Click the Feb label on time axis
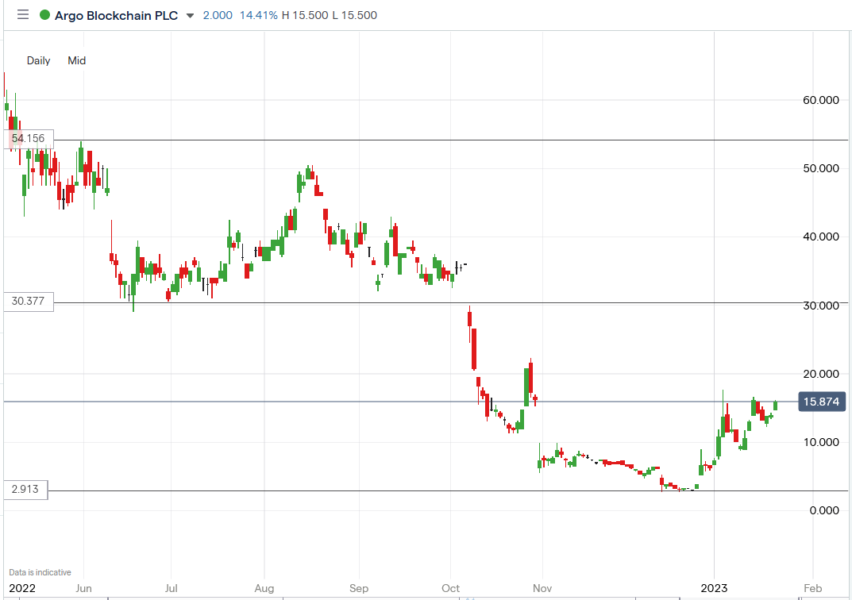The height and width of the screenshot is (600, 852). 812,589
